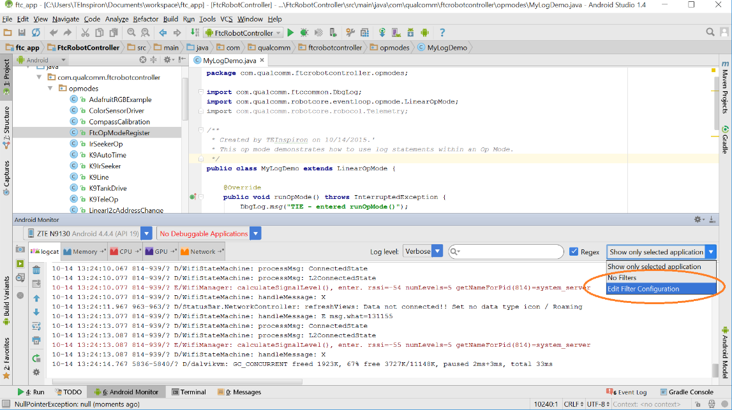Clear logcat with the trash icon
This screenshot has width=732, height=410.
click(36, 270)
